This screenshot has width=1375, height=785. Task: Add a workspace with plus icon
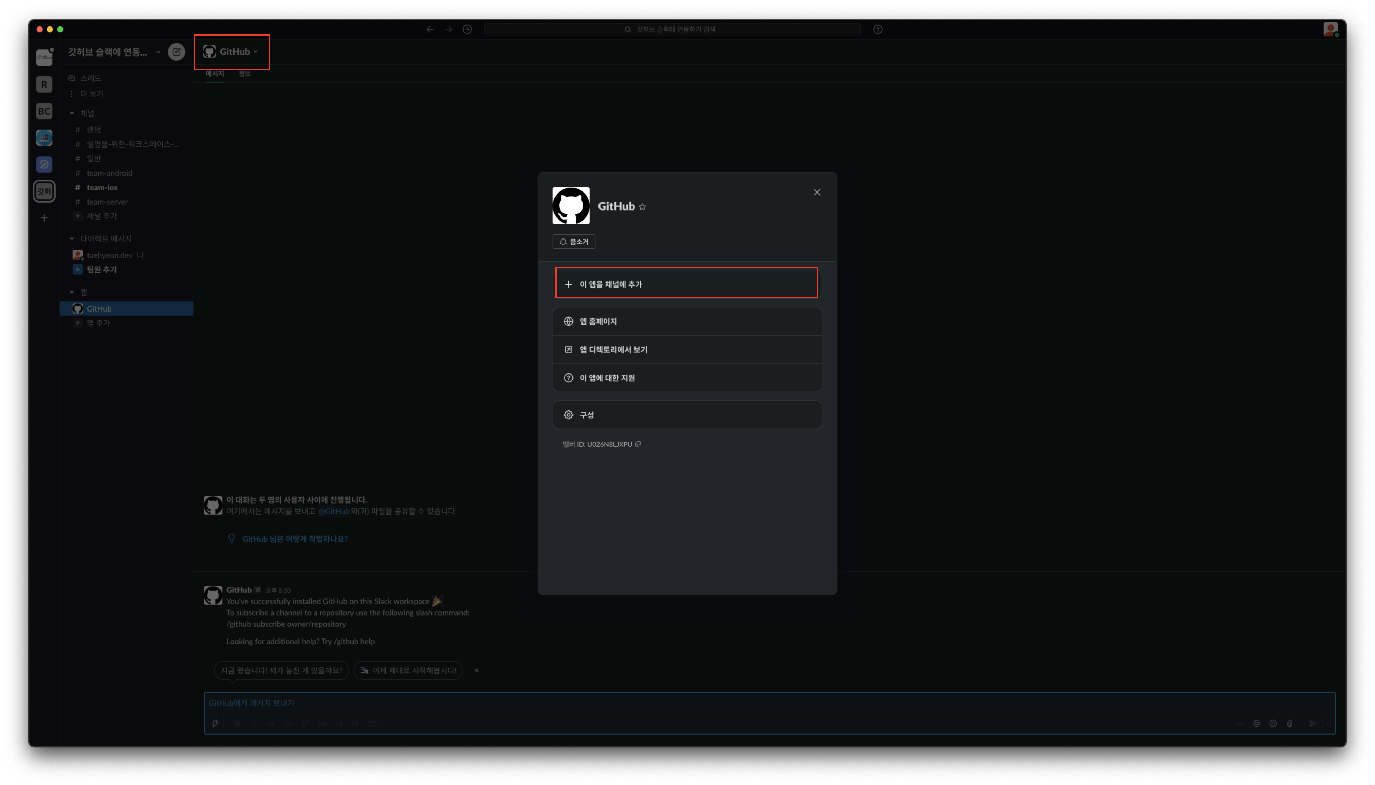pos(44,218)
